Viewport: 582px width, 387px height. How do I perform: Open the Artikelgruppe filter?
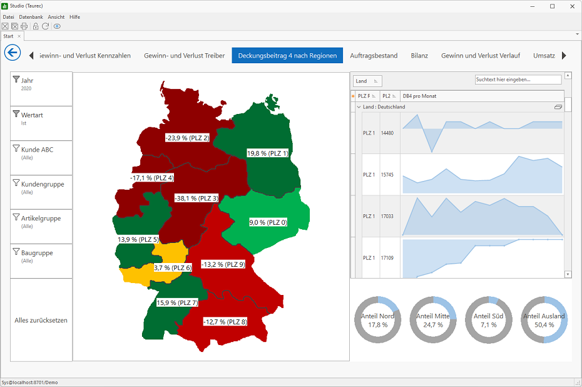click(41, 227)
